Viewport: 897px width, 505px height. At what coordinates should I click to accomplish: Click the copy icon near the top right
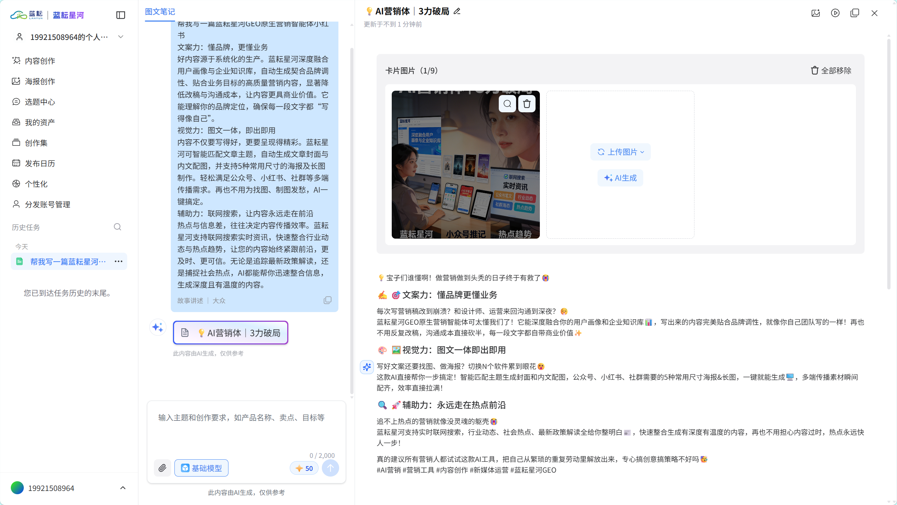(854, 13)
